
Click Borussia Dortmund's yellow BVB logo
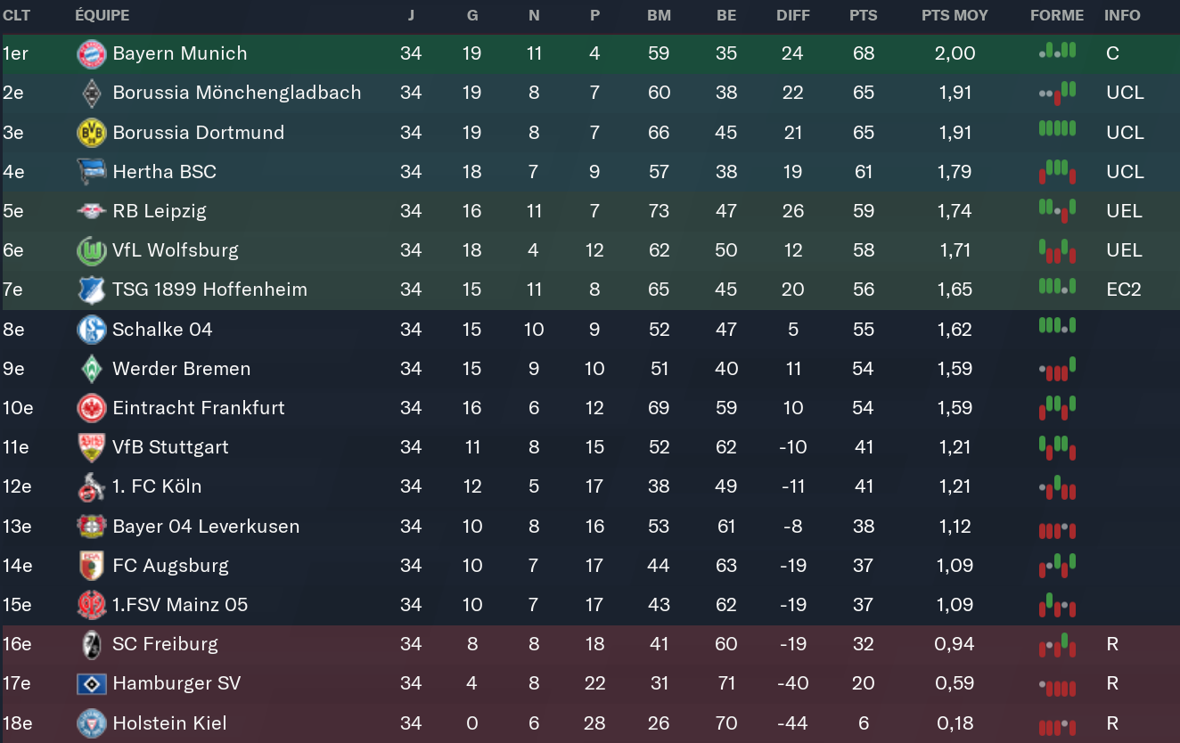92,133
